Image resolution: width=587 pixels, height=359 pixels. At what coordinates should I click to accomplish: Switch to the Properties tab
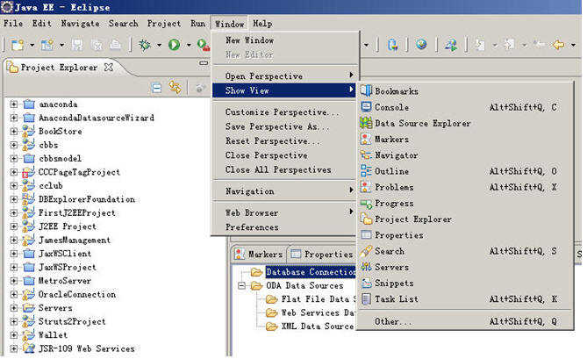pos(322,255)
